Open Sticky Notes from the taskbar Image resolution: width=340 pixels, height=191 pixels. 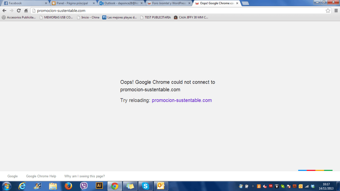130,186
